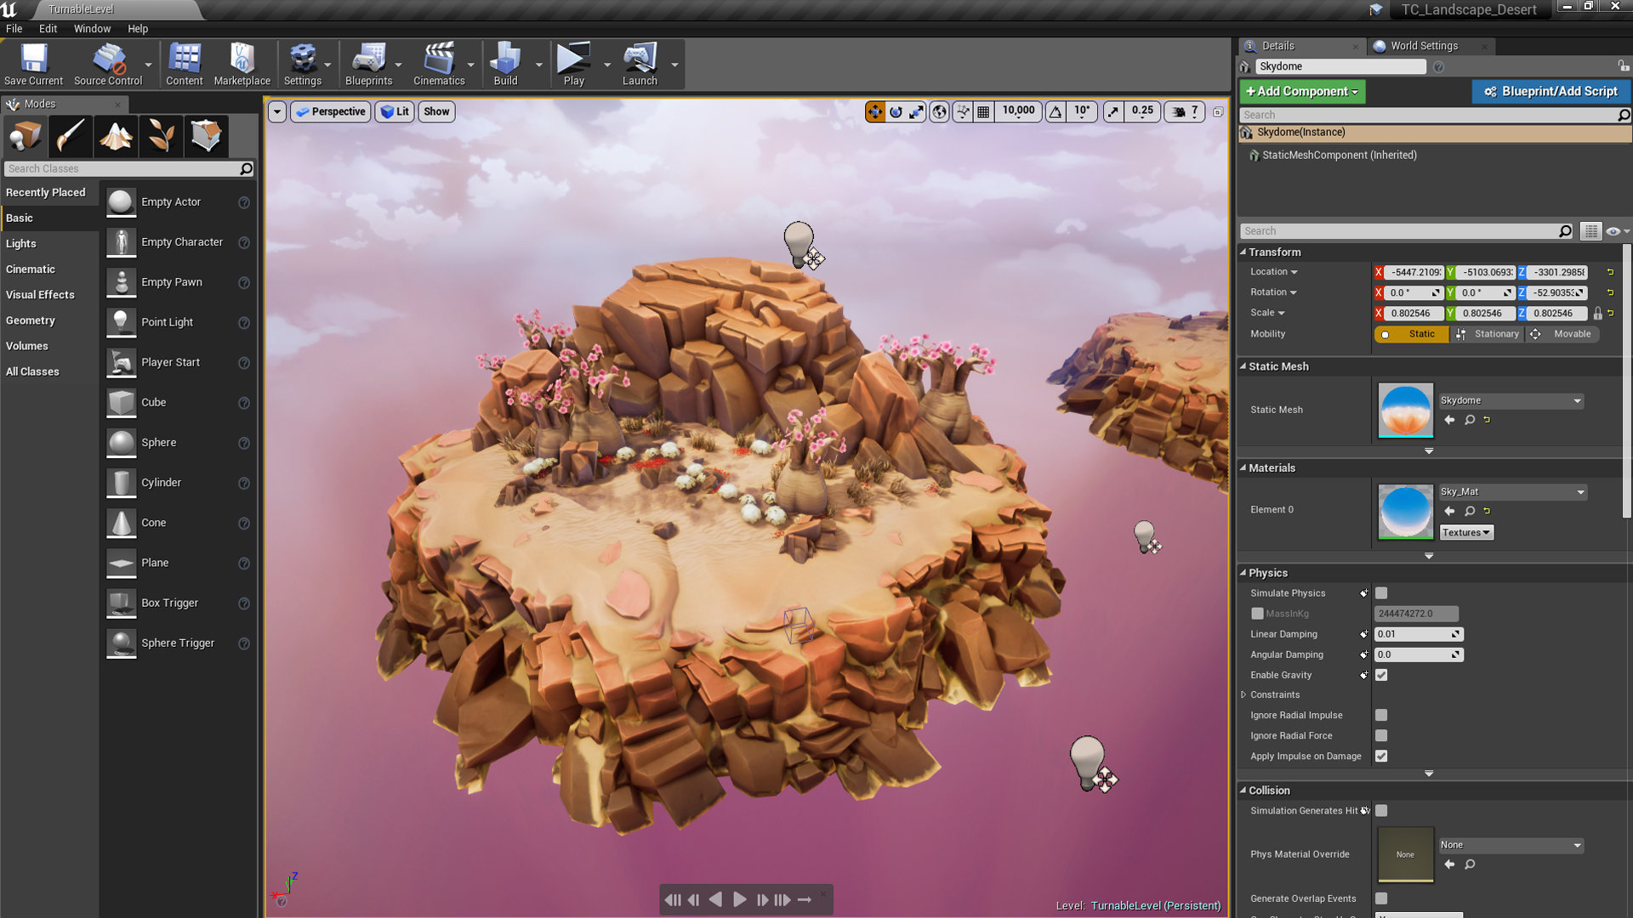Toggle grid snapping in viewport toolbar
The width and height of the screenshot is (1633, 918).
983,111
